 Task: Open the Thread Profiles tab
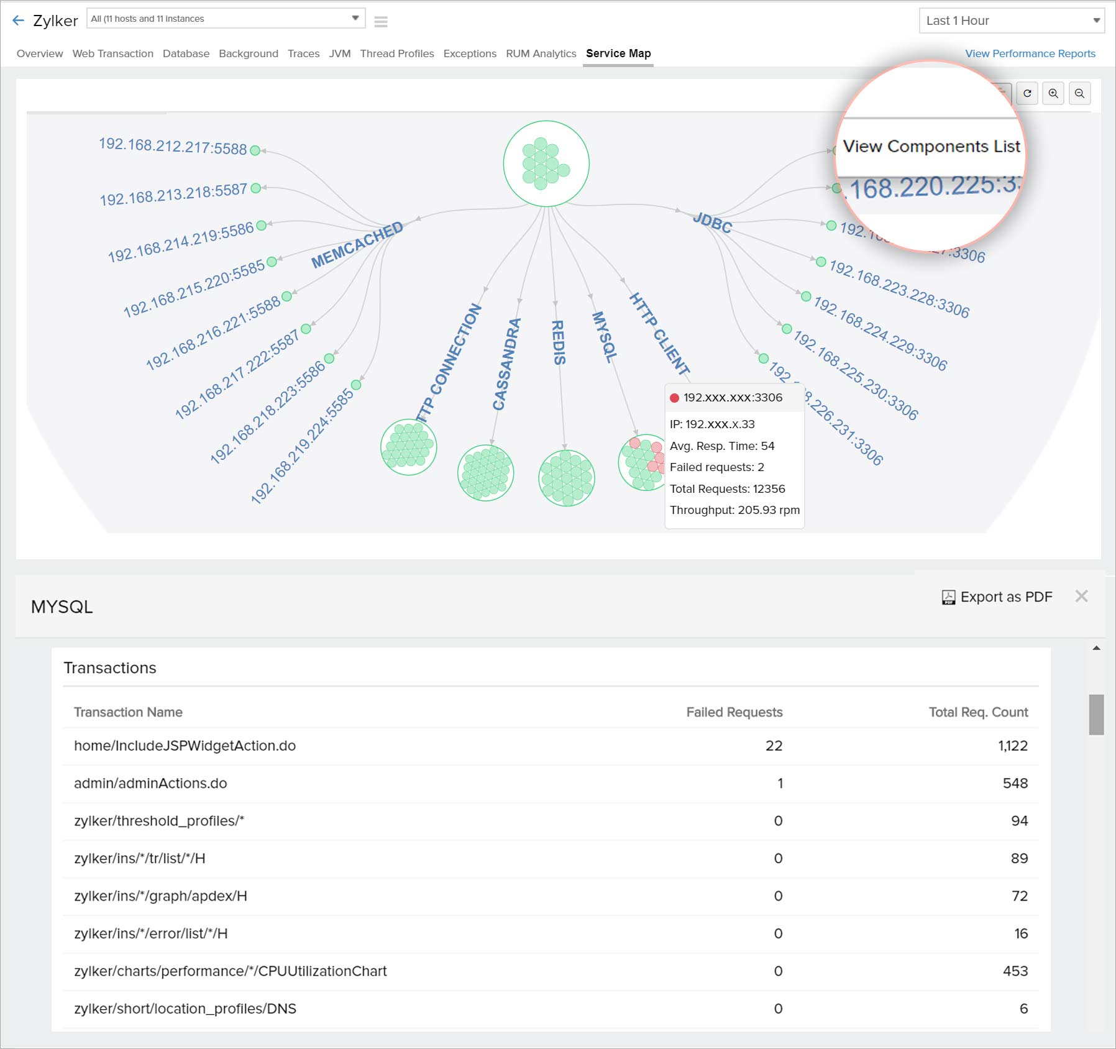coord(397,53)
